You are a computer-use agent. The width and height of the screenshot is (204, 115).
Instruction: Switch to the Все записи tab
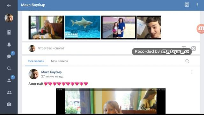click(36, 61)
